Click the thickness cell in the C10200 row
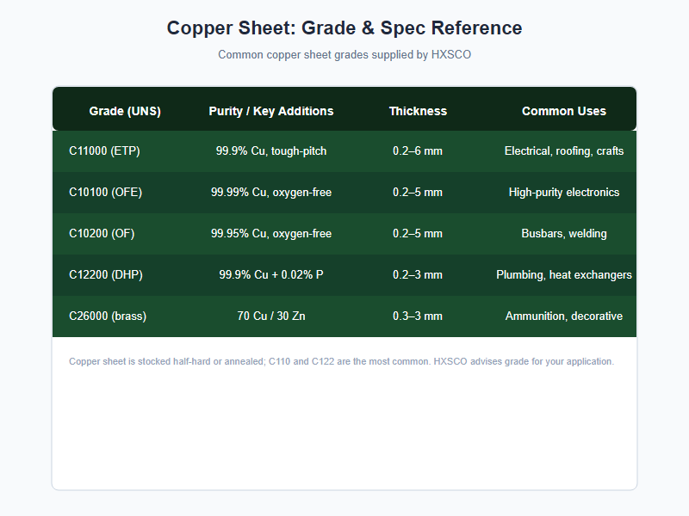 tap(418, 233)
